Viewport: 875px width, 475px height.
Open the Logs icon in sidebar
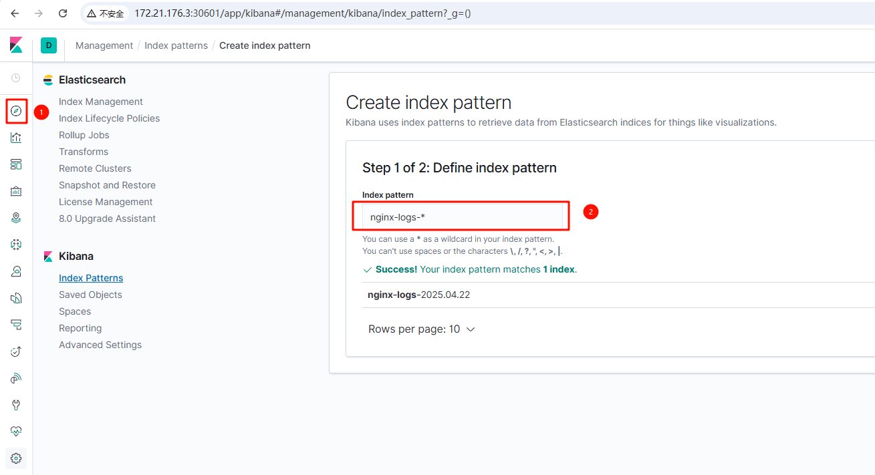[x=16, y=298]
